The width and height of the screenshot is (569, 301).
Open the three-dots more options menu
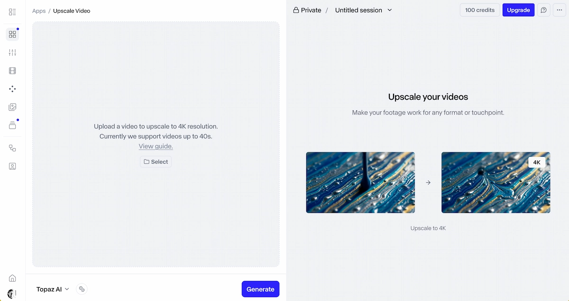click(x=560, y=10)
